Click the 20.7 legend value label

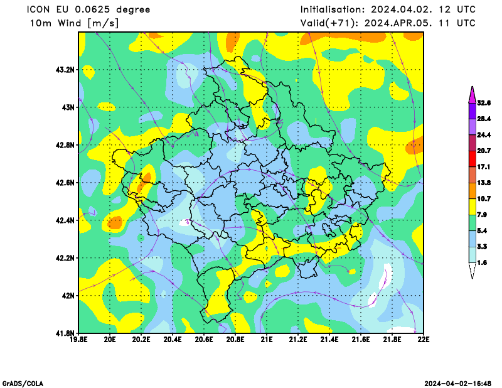[x=484, y=151]
